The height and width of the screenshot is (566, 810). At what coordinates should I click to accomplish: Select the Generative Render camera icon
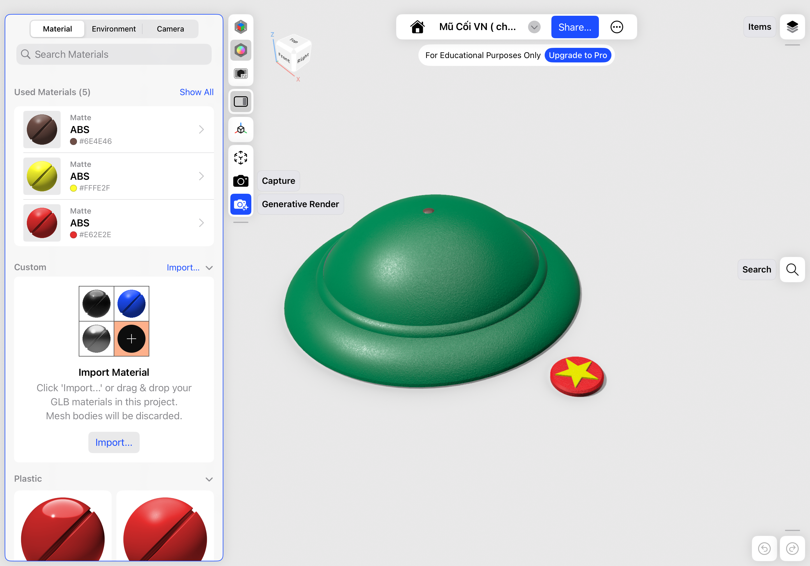241,205
